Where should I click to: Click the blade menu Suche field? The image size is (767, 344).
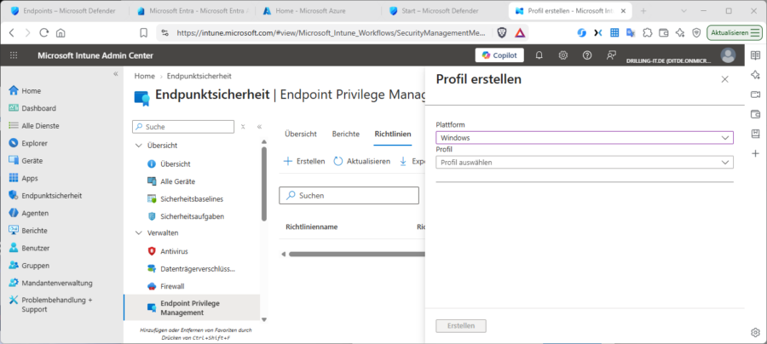click(183, 127)
